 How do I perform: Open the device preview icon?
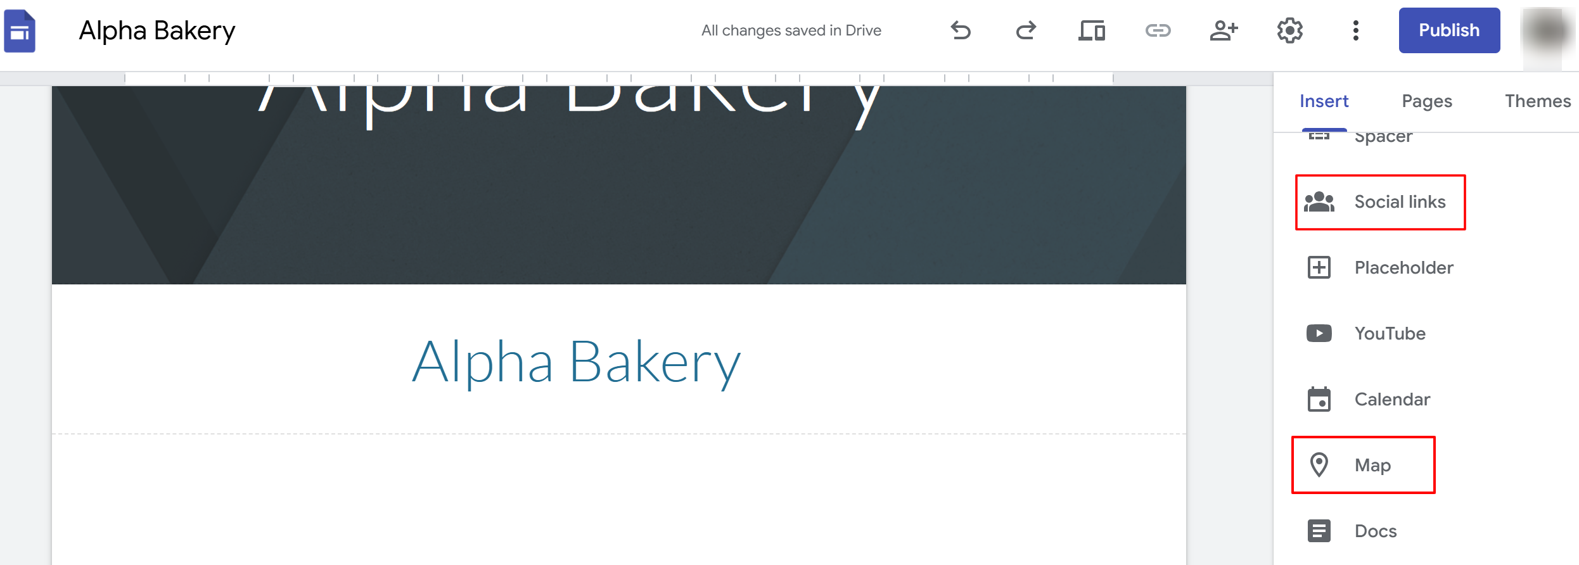click(x=1092, y=30)
